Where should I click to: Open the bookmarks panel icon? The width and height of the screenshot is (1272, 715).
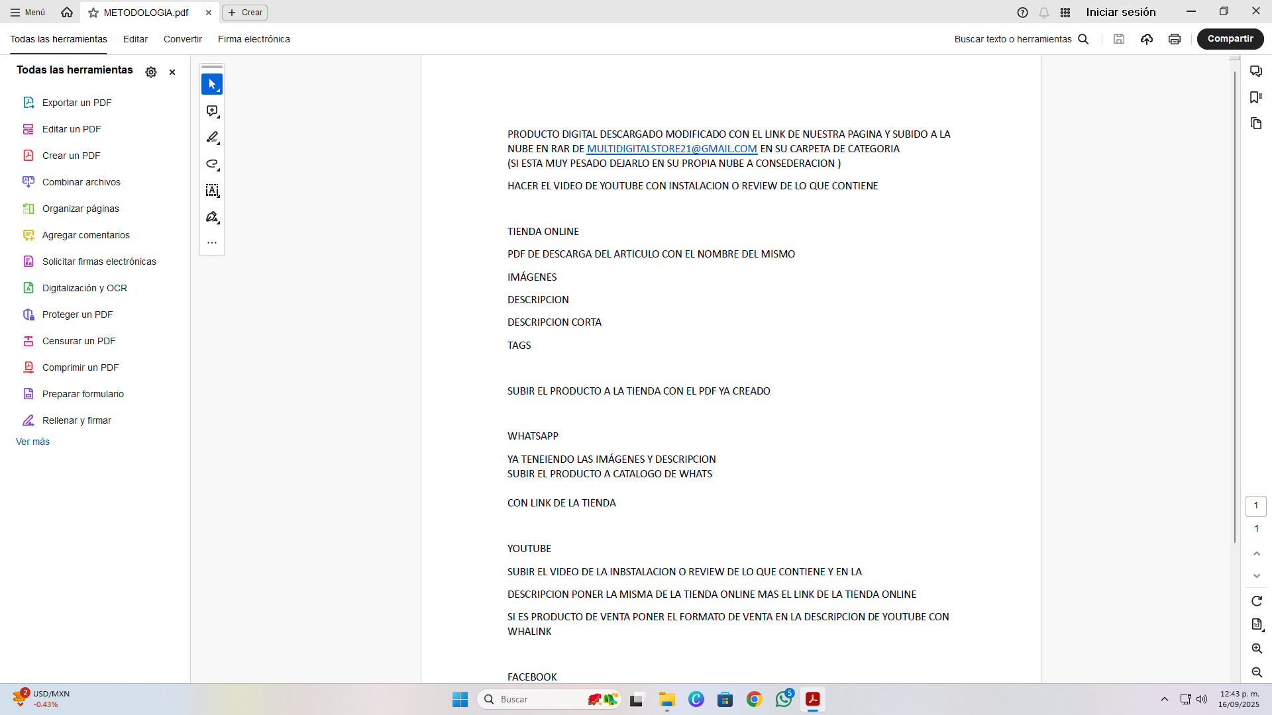[x=1256, y=97]
